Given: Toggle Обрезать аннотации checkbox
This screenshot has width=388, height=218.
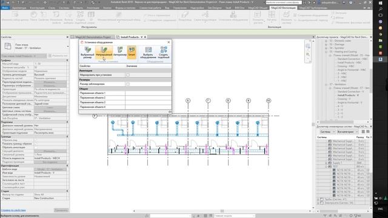Looking at the screenshot, I should pos(35,147).
